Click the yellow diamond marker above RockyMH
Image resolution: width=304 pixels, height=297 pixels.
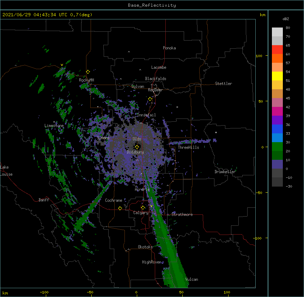(x=88, y=72)
